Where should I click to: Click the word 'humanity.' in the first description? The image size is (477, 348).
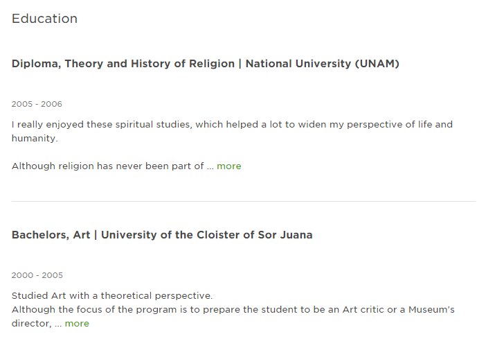[x=35, y=139]
